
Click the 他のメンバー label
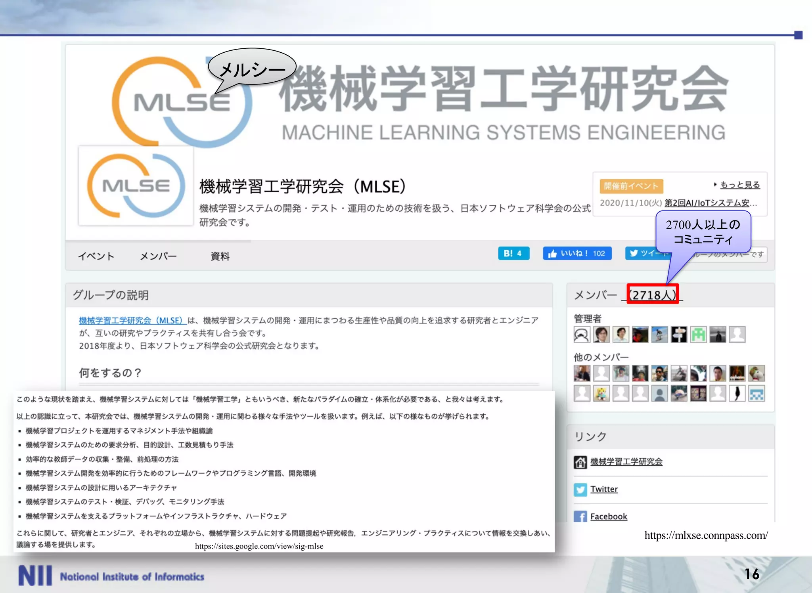coord(601,357)
